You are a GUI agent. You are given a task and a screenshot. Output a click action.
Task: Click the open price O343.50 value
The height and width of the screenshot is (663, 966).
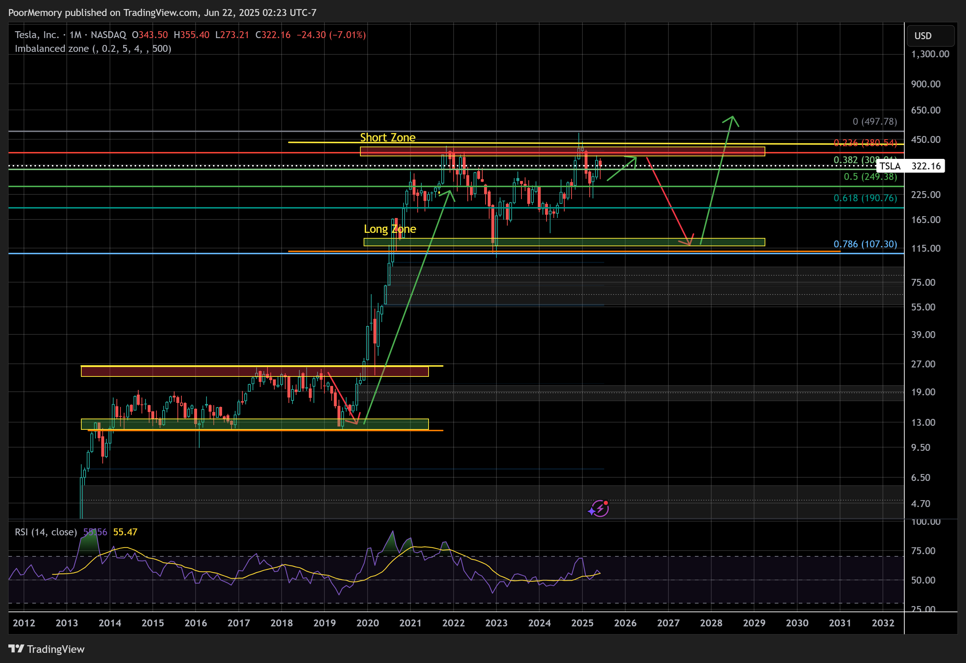(150, 35)
